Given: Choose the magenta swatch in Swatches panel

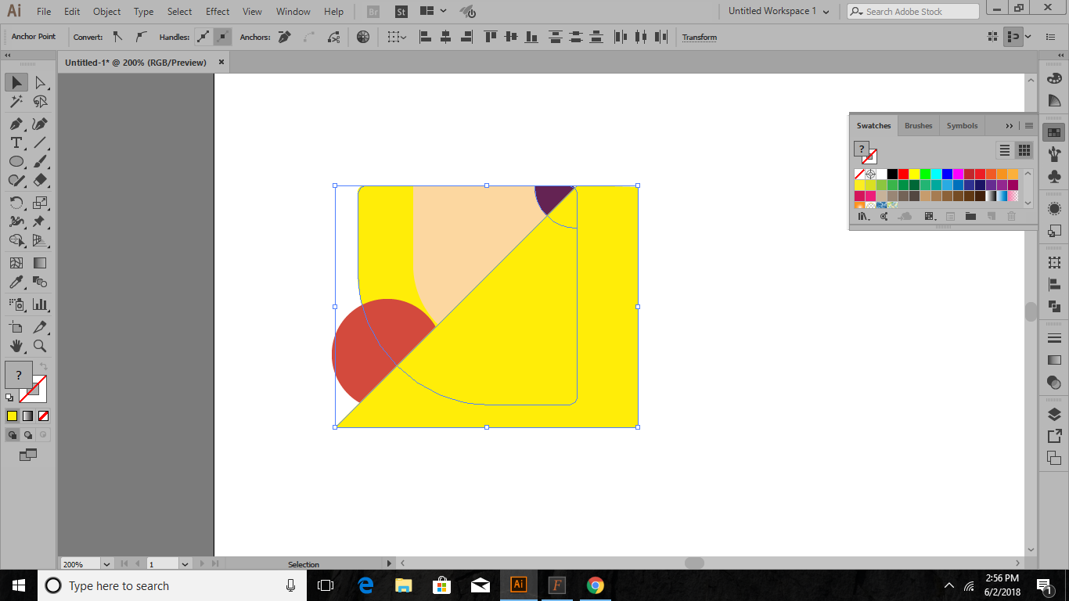Looking at the screenshot, I should 958,174.
